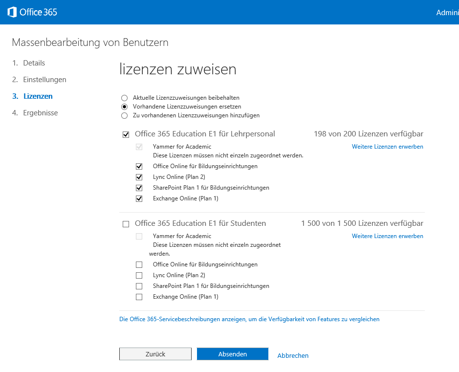Submit with the Absenden button
Image resolution: width=459 pixels, height=372 pixels.
coord(233,354)
